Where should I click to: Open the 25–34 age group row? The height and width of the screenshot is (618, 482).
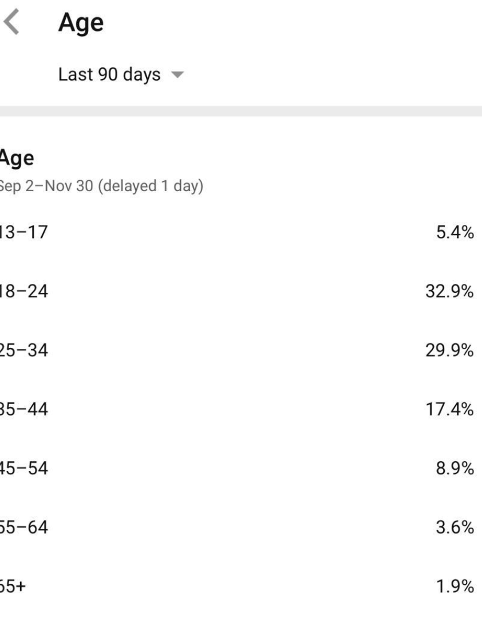coord(23,351)
